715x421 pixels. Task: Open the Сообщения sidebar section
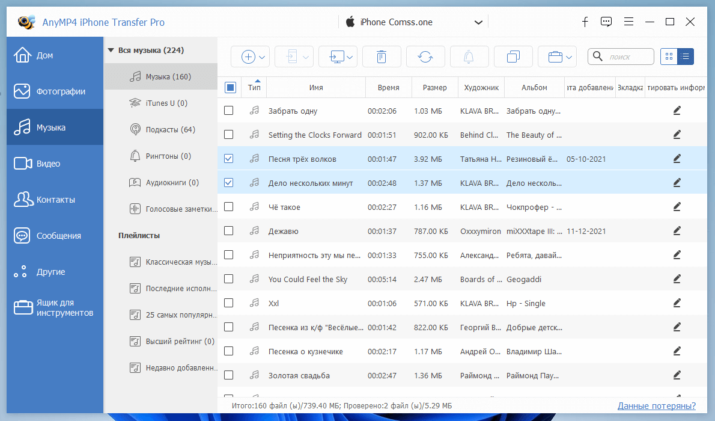pyautogui.click(x=55, y=236)
